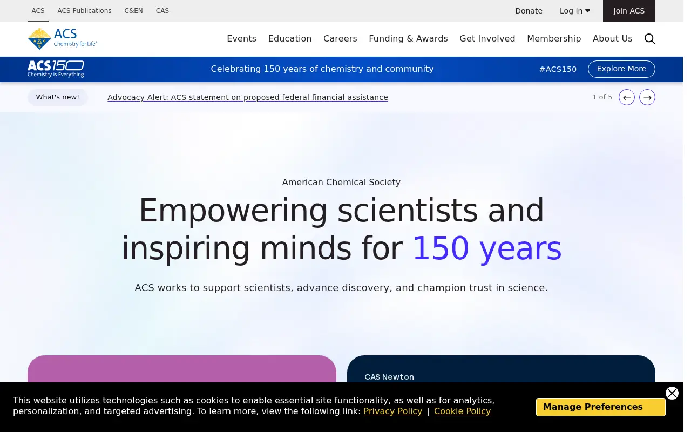The height and width of the screenshot is (432, 691).
Task: Expand the Log In dropdown
Action: pyautogui.click(x=575, y=11)
